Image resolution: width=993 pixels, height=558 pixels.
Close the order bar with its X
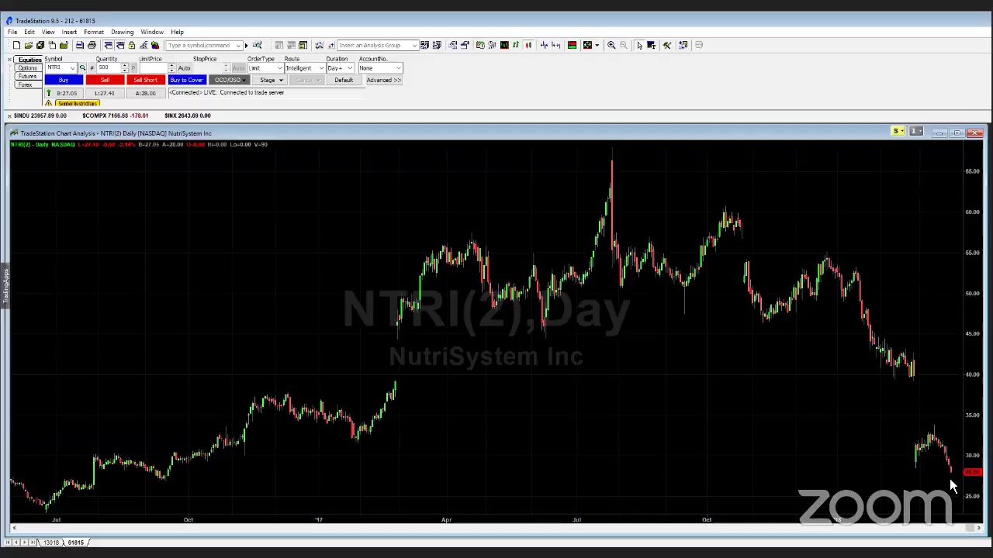(9, 60)
